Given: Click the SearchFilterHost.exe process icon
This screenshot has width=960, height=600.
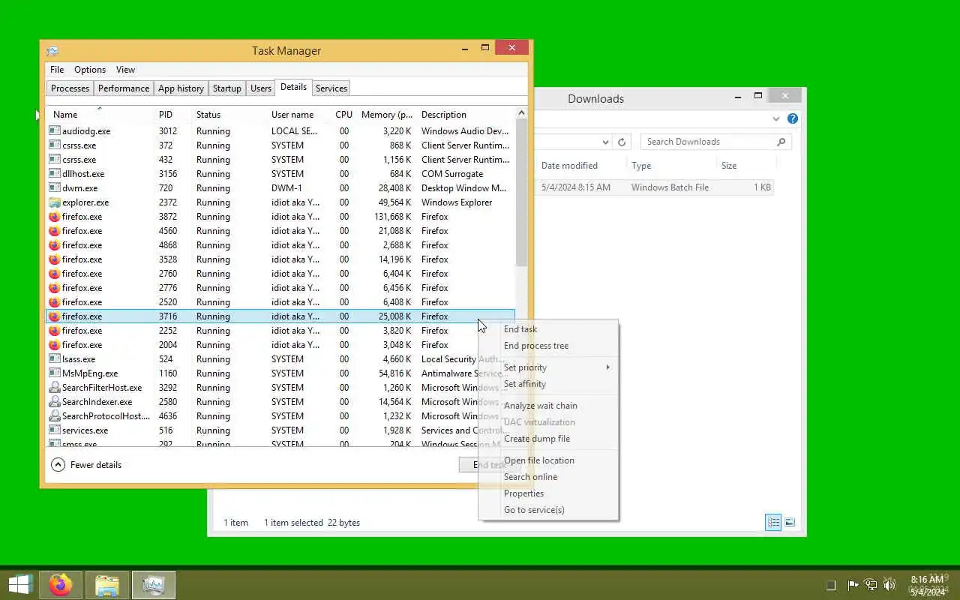Looking at the screenshot, I should coord(54,388).
